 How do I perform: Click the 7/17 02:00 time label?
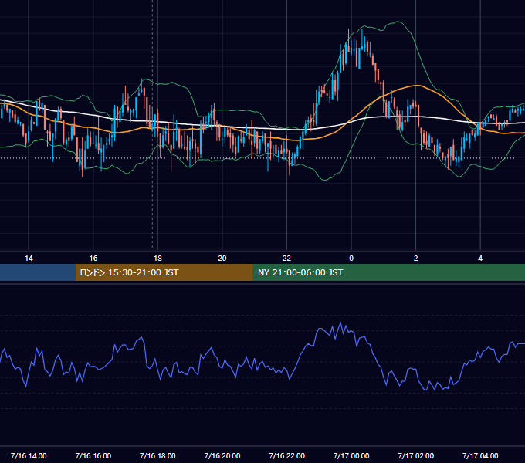point(416,455)
